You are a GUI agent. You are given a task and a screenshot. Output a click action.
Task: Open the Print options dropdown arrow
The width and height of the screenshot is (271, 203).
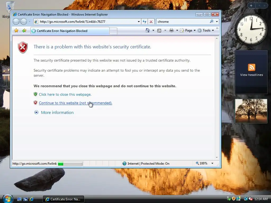pyautogui.click(x=177, y=31)
